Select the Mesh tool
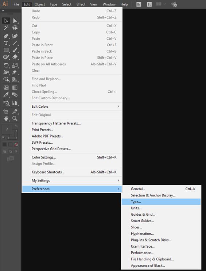 (x=6, y=88)
